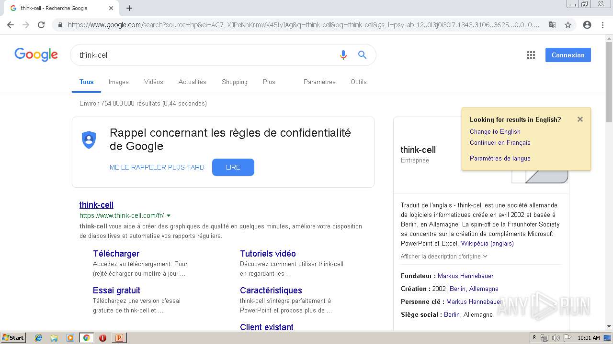
Task: Expand Afficher la description d'origine
Action: tap(444, 256)
